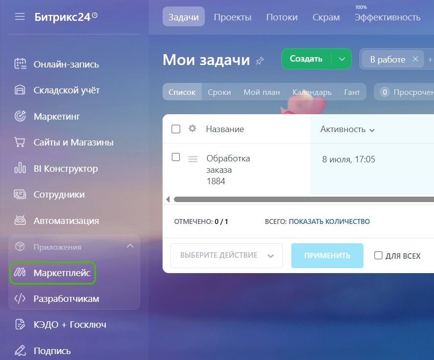Viewport: 434px width, 360px height.
Task: Click the horizontal scrollbar under the task list
Action: pyautogui.click(x=298, y=199)
